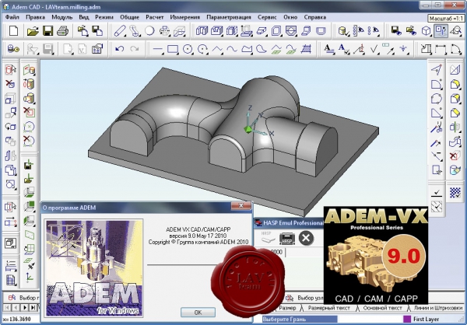Click the yellow cylinder icon in top toolbar

pos(343,31)
